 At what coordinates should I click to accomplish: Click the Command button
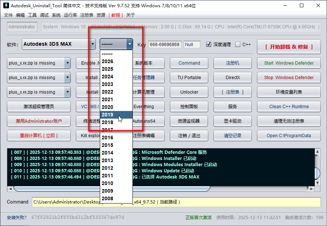point(189,63)
